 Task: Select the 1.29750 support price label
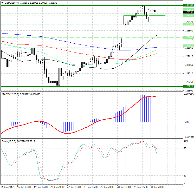click(188, 16)
